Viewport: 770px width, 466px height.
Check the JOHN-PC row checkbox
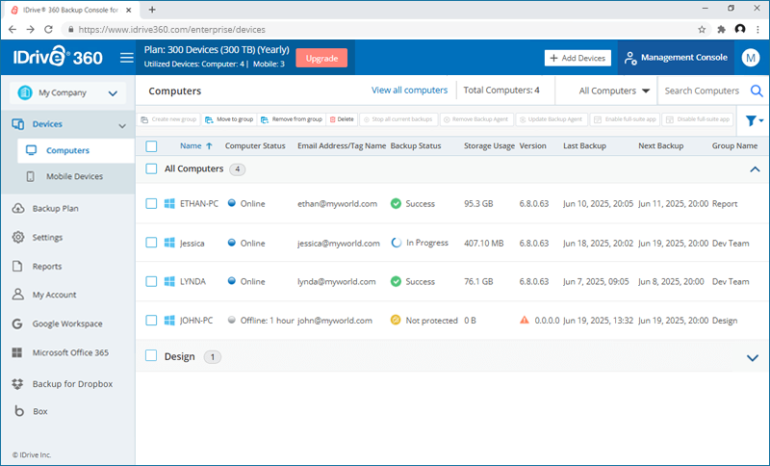pos(151,321)
